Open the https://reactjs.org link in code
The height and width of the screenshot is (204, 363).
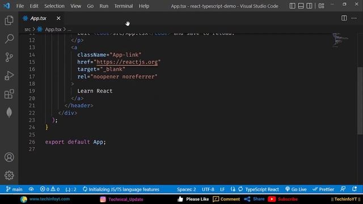click(x=127, y=62)
